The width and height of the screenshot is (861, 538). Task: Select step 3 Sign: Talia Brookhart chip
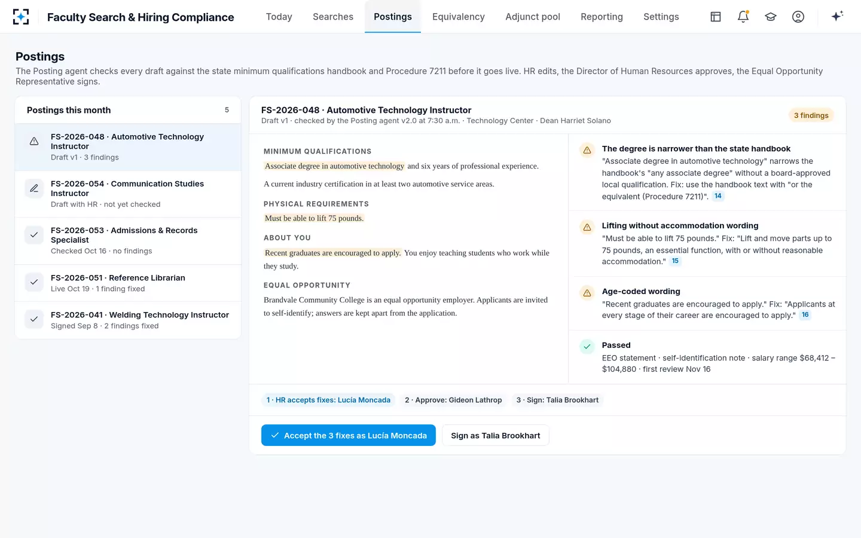tap(557, 400)
